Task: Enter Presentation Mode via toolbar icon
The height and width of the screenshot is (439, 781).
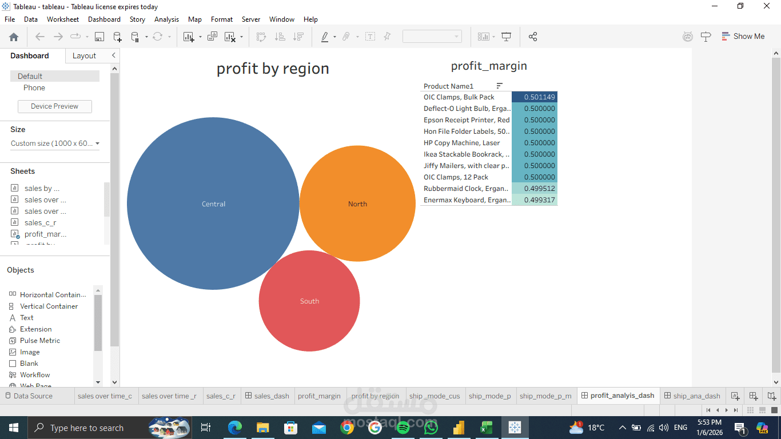Action: click(507, 36)
